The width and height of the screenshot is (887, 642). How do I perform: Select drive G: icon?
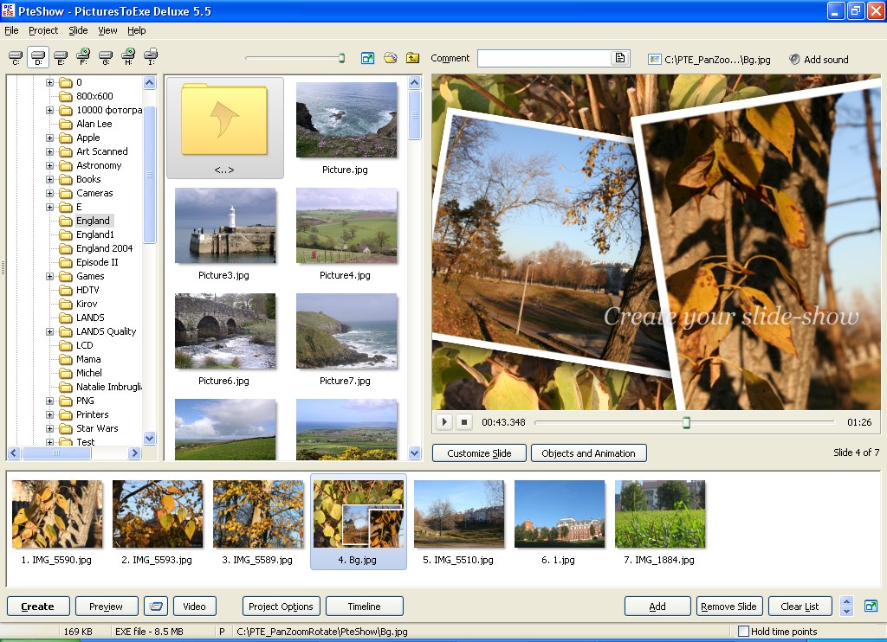[106, 56]
